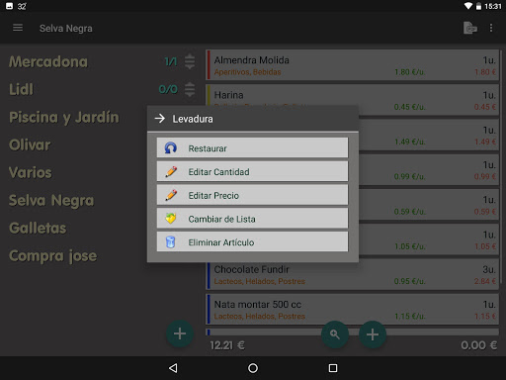Click the back arrow beside Levadura
This screenshot has width=506, height=380.
coord(160,119)
